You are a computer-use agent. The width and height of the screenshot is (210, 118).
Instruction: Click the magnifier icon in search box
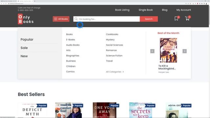tap(76, 19)
